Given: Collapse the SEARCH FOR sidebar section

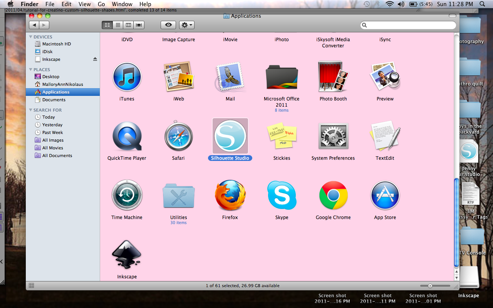Looking at the screenshot, I should tap(31, 110).
